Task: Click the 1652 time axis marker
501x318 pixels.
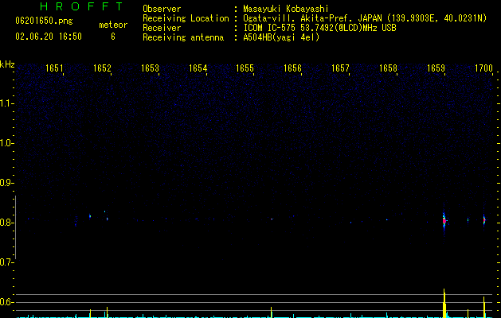Action: tap(102, 68)
